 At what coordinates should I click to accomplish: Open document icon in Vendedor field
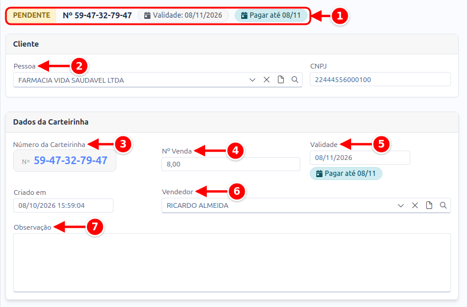tap(429, 205)
